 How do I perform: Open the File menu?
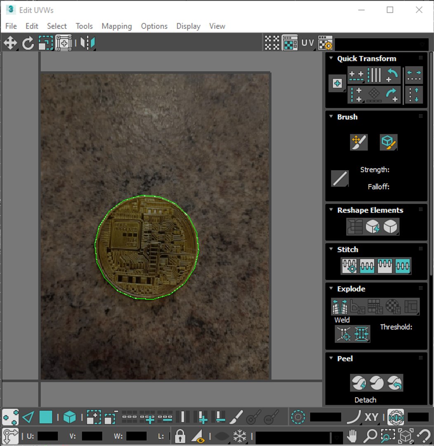pyautogui.click(x=11, y=26)
